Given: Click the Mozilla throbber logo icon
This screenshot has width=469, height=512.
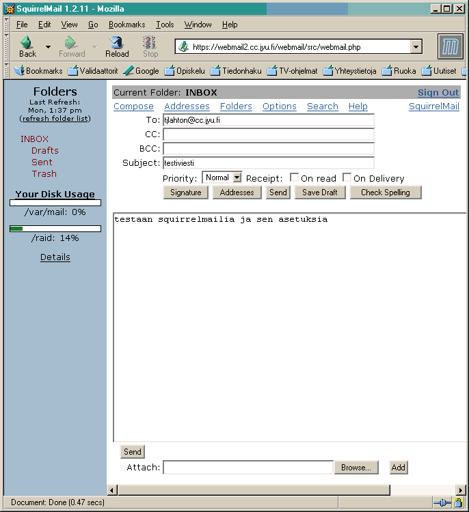Looking at the screenshot, I should 451,46.
